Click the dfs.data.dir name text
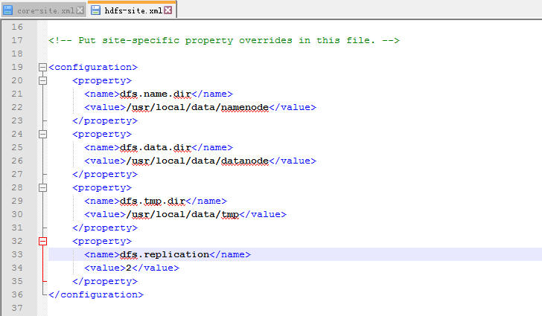This screenshot has height=316, width=542. pyautogui.click(x=156, y=147)
